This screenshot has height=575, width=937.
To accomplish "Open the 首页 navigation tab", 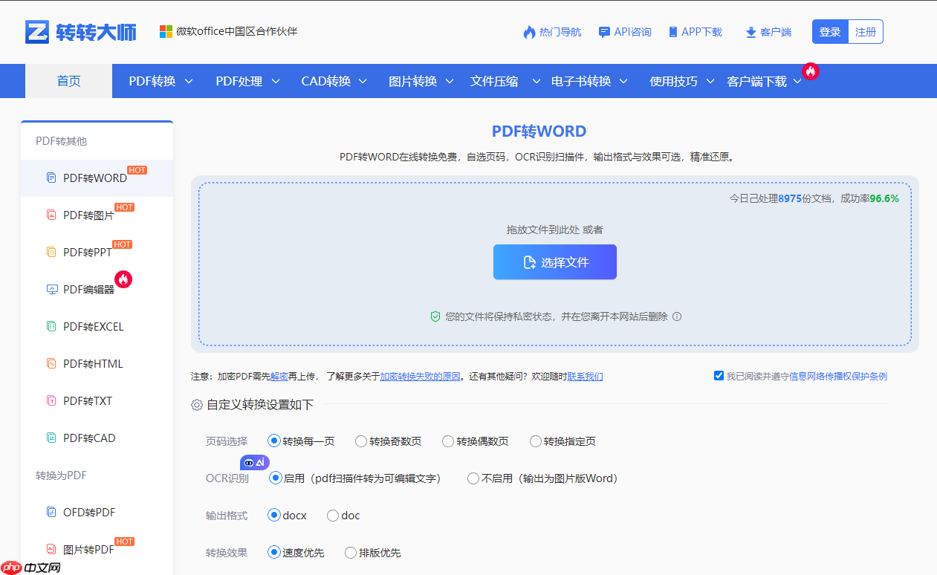I will [x=69, y=81].
